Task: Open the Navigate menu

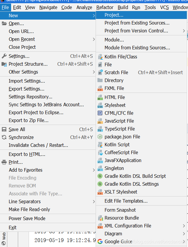Action: (48, 7)
